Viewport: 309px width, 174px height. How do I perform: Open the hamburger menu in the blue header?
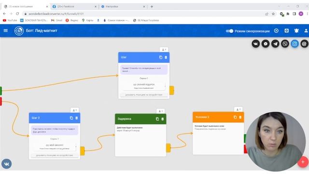click(x=5, y=30)
